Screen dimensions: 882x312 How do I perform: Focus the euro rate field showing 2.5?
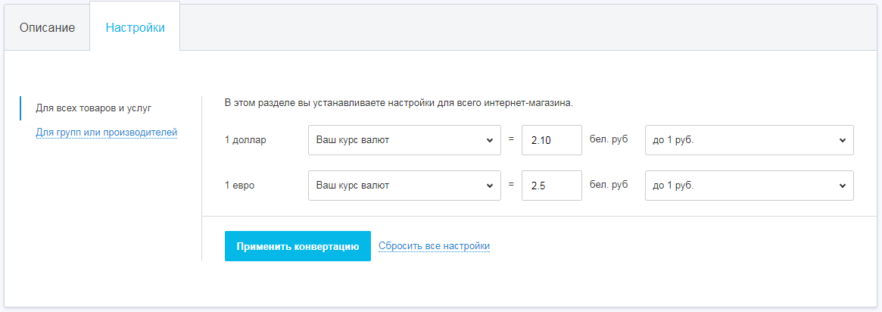pyautogui.click(x=551, y=186)
